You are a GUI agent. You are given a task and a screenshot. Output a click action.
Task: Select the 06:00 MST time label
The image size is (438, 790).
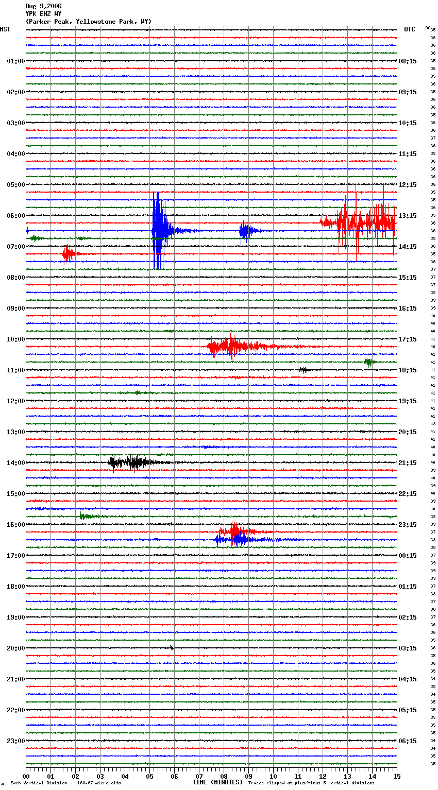[16, 216]
